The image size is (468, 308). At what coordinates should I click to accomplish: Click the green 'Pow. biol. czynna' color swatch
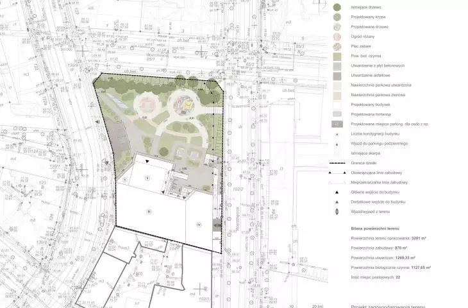(x=337, y=56)
